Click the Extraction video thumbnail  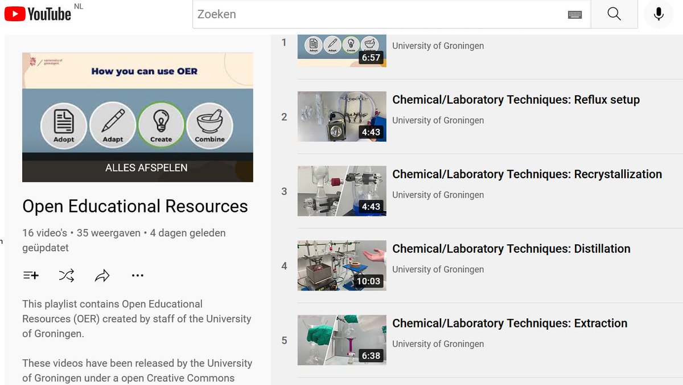tap(341, 340)
